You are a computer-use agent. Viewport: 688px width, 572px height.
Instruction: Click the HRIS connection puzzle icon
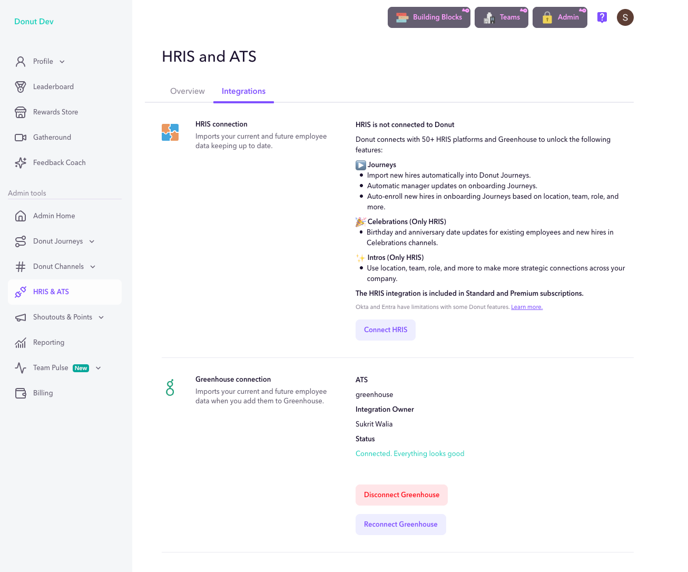170,132
